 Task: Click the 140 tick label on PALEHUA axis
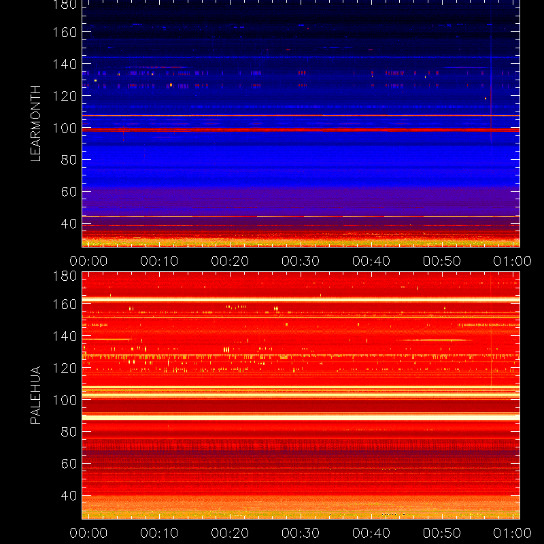(65, 336)
